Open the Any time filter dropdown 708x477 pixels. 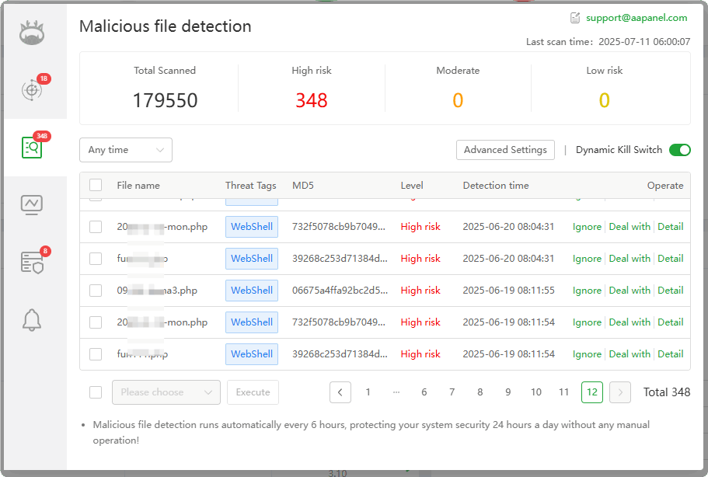(125, 149)
